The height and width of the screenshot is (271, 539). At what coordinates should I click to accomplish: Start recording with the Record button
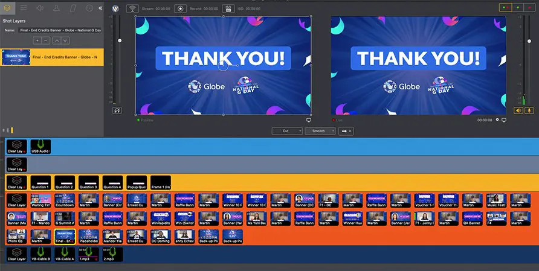pos(180,9)
